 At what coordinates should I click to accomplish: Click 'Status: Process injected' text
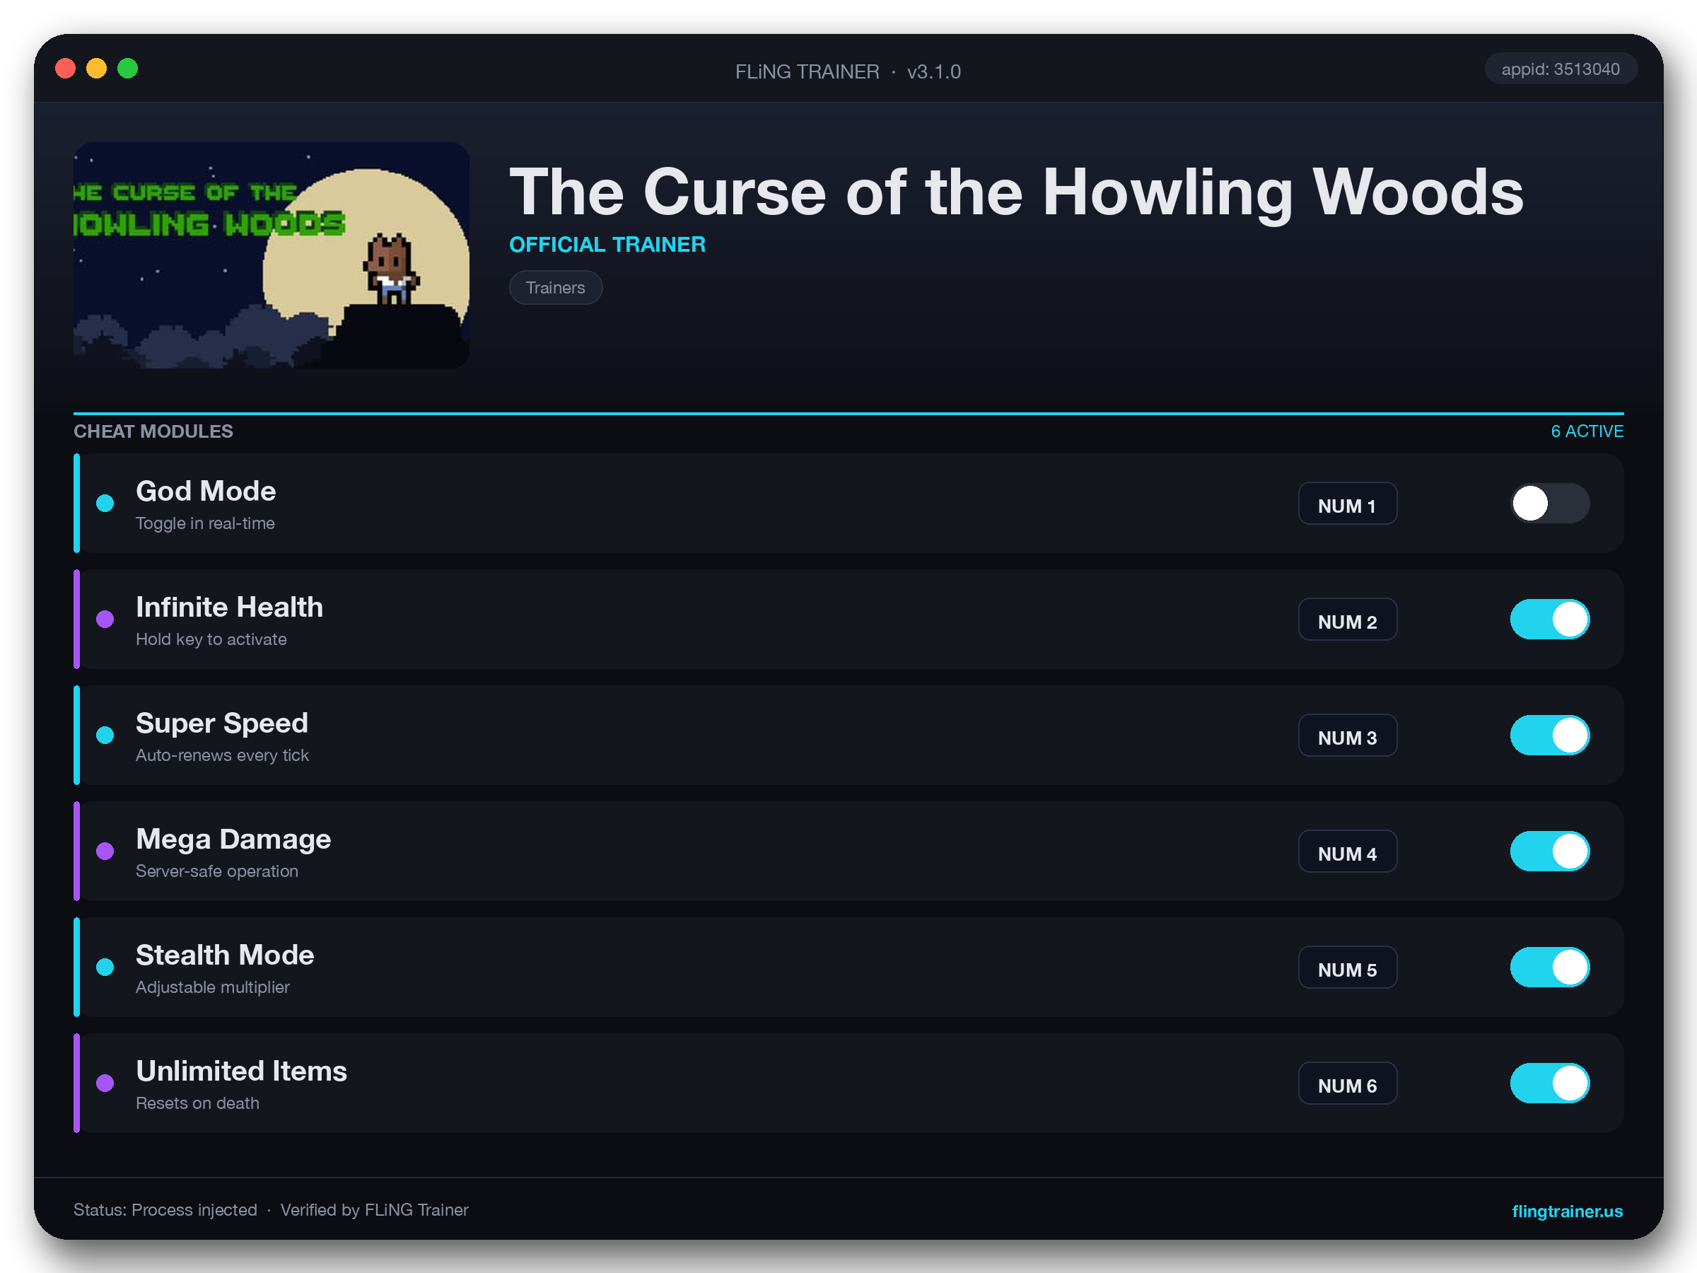point(165,1210)
